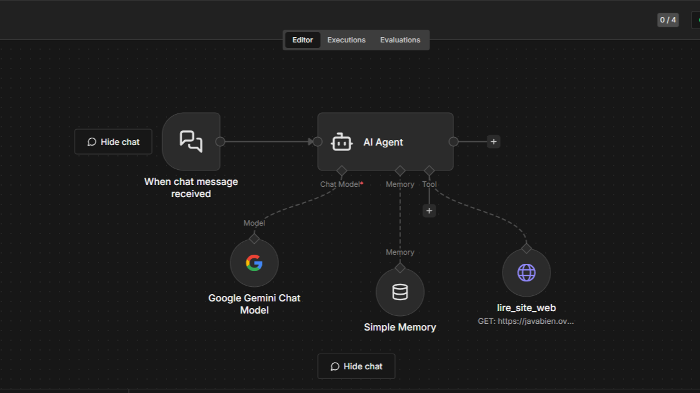Click the 0/4 counter badge at top right
This screenshot has width=700, height=393.
pyautogui.click(x=668, y=19)
